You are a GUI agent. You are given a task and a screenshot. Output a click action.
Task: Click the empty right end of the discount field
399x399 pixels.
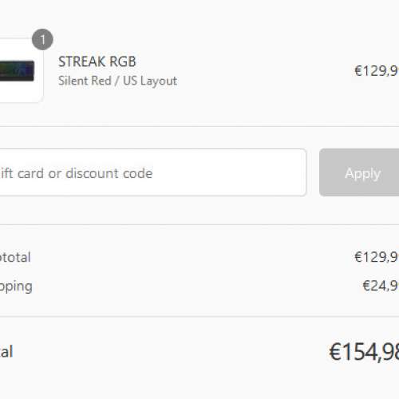[266, 172]
